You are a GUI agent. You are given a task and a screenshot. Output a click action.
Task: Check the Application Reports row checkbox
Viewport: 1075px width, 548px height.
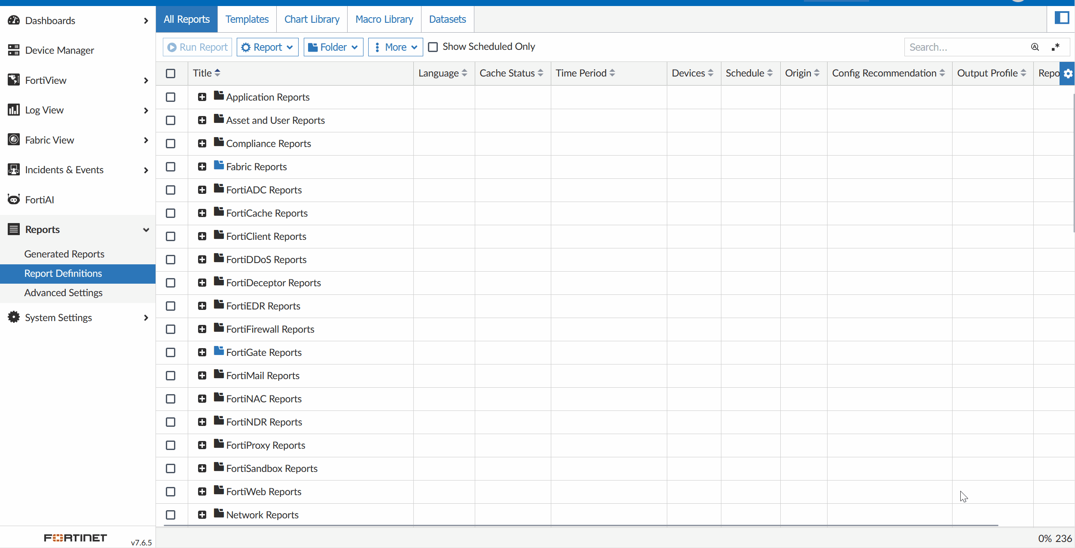(x=171, y=97)
